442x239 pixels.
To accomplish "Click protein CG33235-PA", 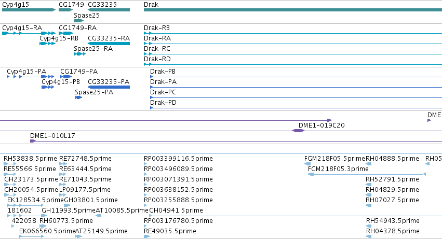I will point(109,82).
